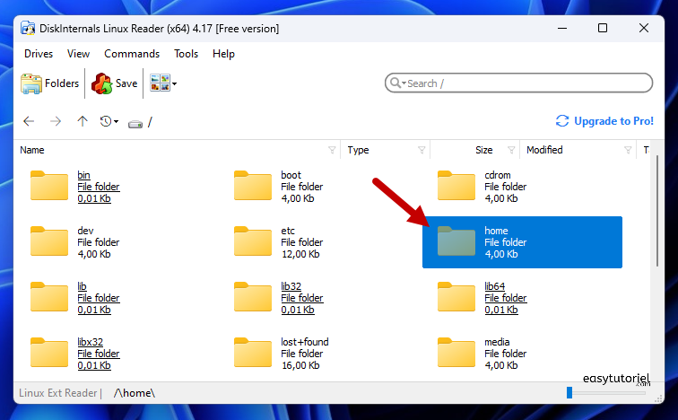Click into the Search input field

[x=525, y=83]
